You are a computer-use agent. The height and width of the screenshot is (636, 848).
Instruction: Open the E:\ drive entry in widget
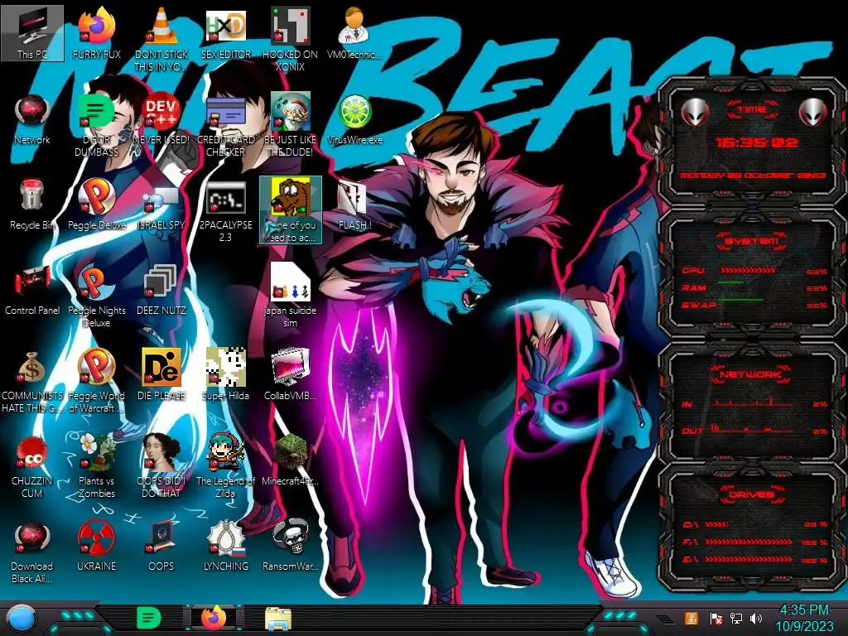click(755, 560)
